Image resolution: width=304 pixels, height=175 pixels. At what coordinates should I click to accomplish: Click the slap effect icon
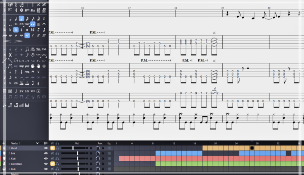[x=21, y=66]
